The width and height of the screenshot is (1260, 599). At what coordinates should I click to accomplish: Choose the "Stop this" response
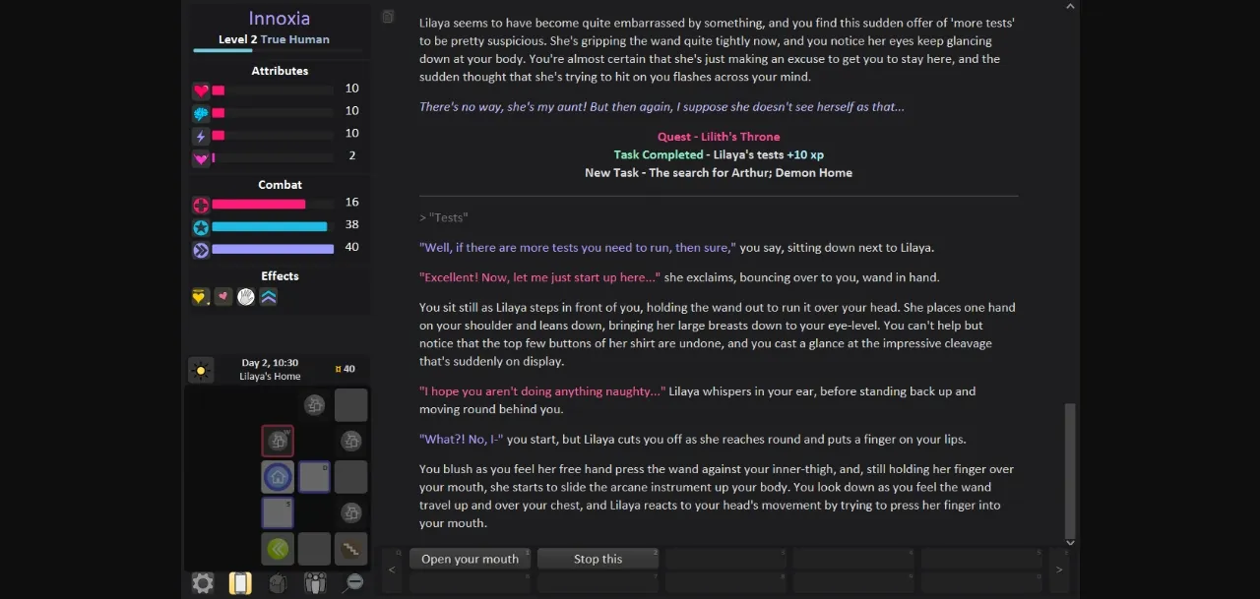tap(598, 559)
